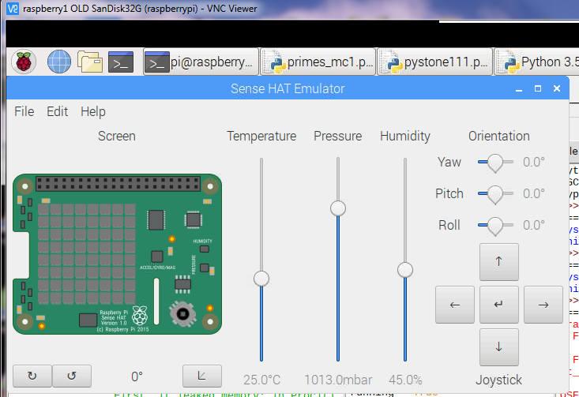The height and width of the screenshot is (397, 579).
Task: Open the Raspberry Pi main menu icon
Action: coord(24,62)
